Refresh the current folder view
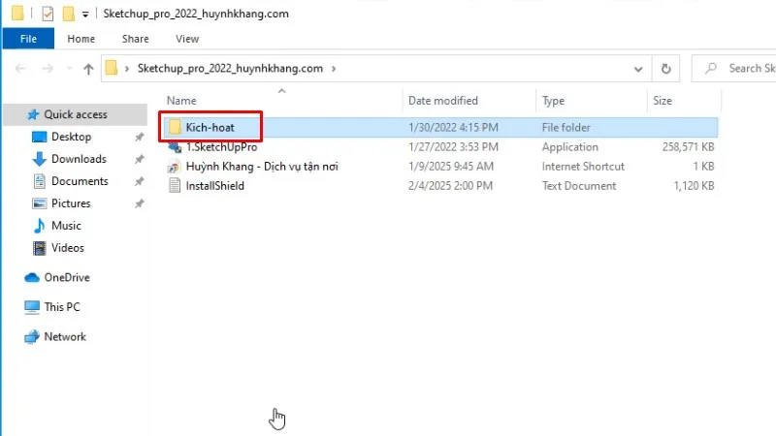 665,69
